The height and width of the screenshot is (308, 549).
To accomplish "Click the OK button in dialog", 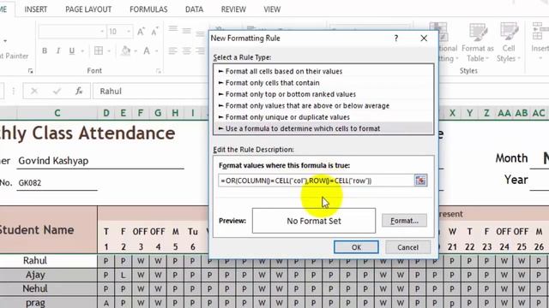I will 356,247.
